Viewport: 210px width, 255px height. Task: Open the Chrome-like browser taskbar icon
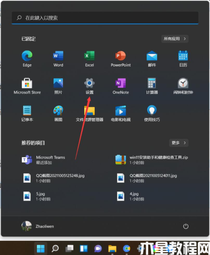point(126,249)
